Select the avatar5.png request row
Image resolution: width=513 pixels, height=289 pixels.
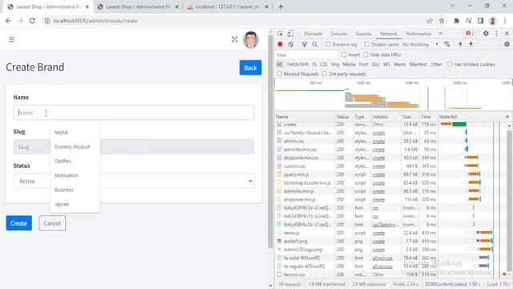tap(390, 241)
